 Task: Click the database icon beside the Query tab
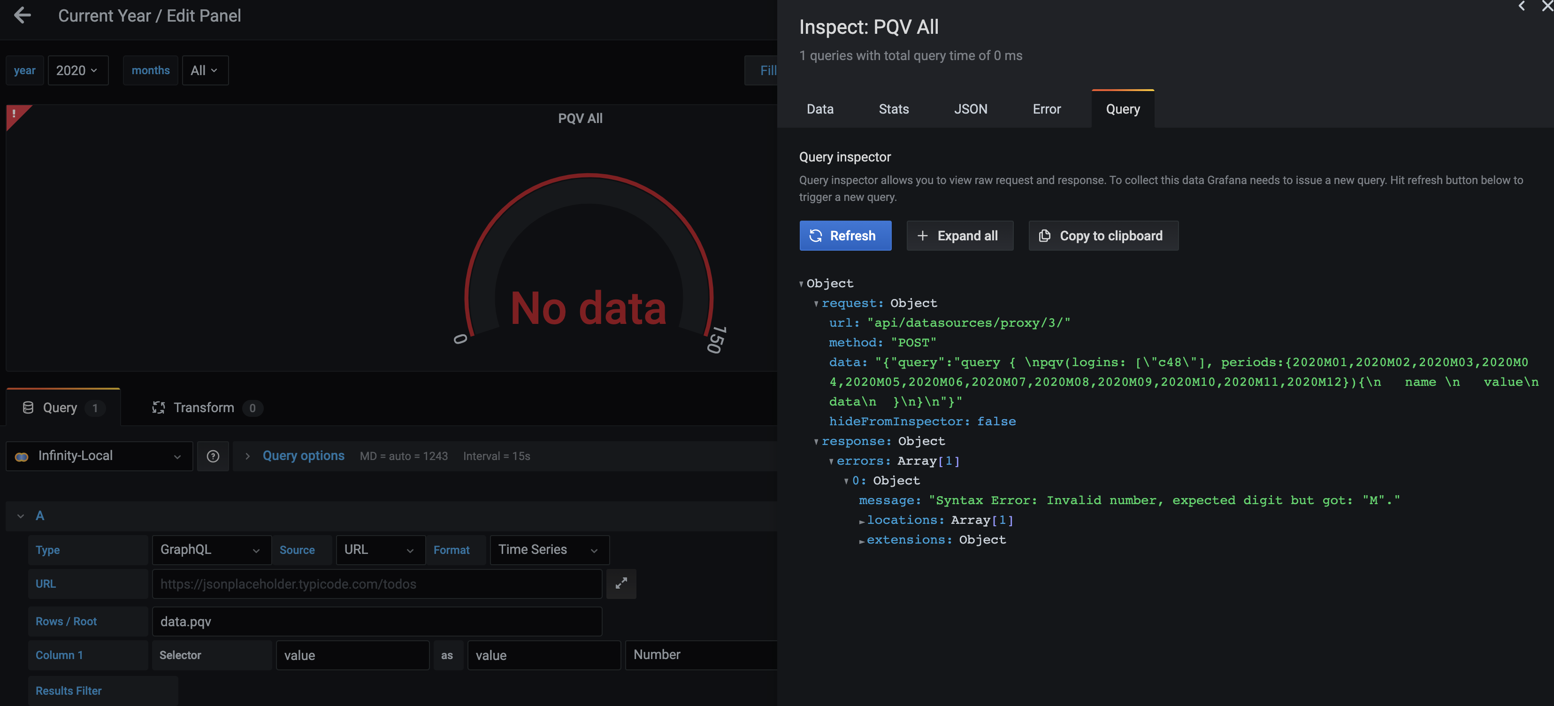(x=28, y=407)
